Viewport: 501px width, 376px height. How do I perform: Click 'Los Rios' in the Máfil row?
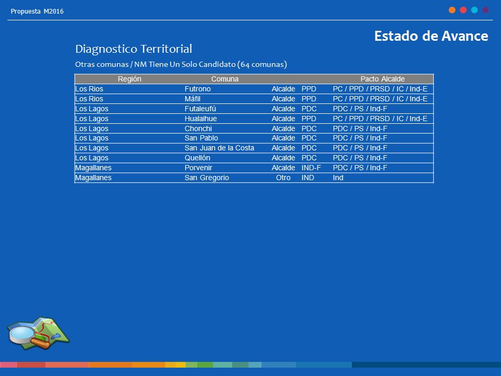pyautogui.click(x=89, y=99)
